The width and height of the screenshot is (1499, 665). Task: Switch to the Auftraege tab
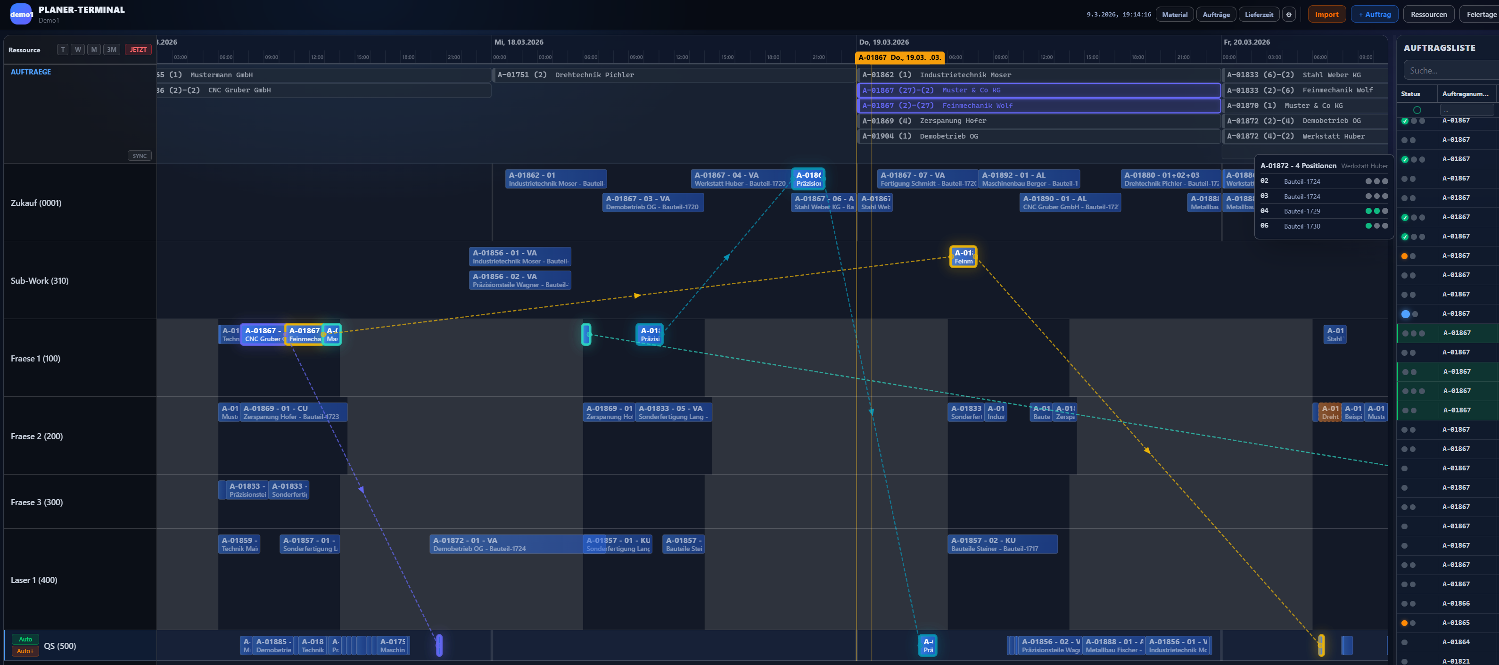[1216, 14]
